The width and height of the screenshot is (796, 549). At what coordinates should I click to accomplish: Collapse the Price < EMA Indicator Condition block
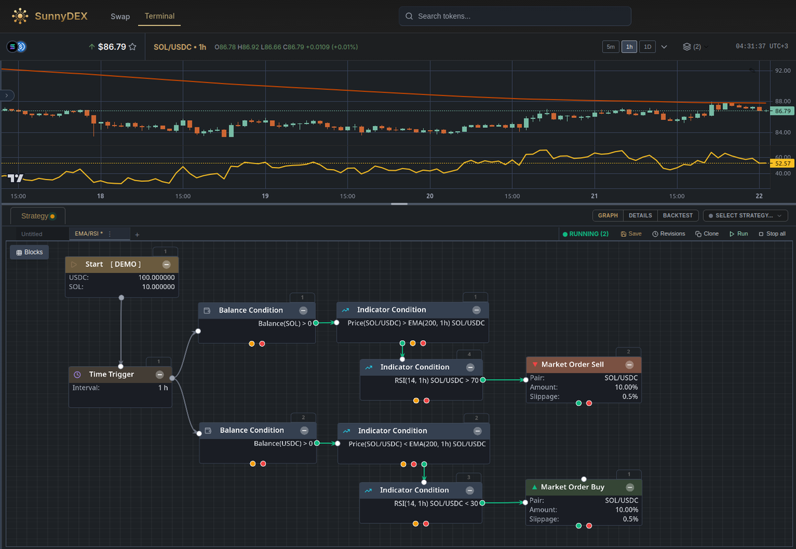(477, 431)
